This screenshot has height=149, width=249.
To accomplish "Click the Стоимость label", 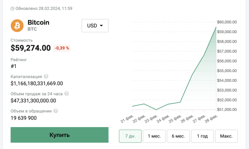I will click(22, 41).
